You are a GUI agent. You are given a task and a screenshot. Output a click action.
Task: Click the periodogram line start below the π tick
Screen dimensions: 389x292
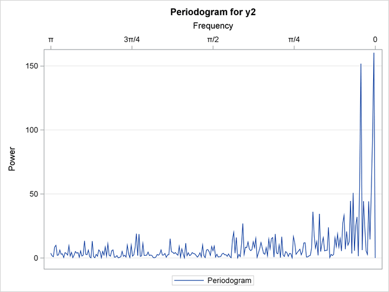[51, 253]
